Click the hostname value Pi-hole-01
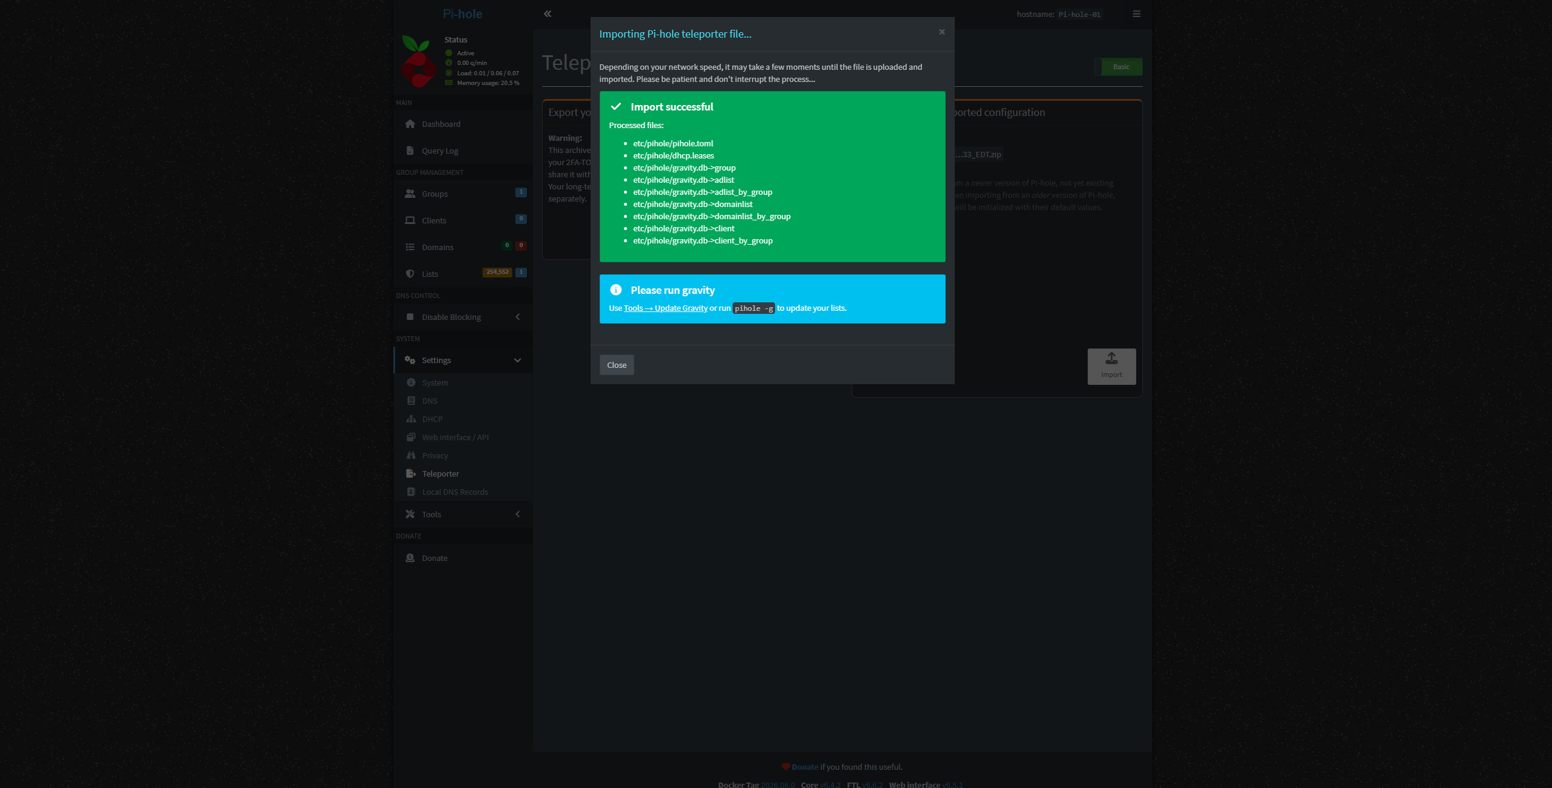 tap(1079, 15)
